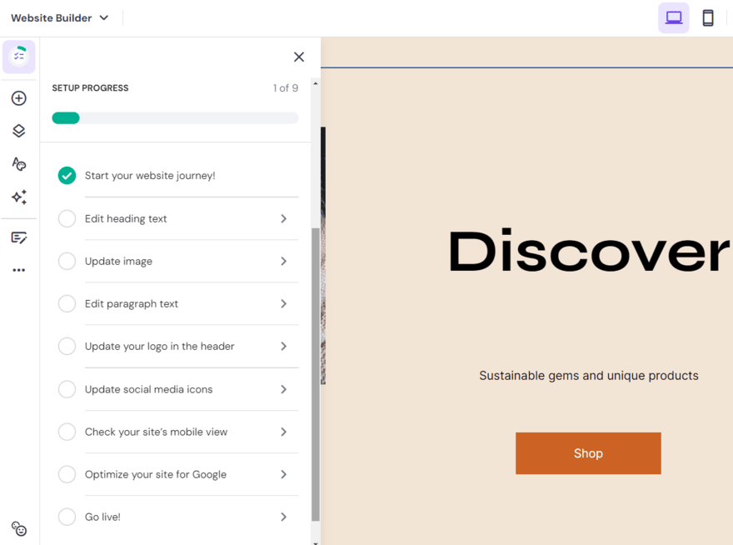The width and height of the screenshot is (733, 545).
Task: Click the Shop button
Action: point(588,453)
